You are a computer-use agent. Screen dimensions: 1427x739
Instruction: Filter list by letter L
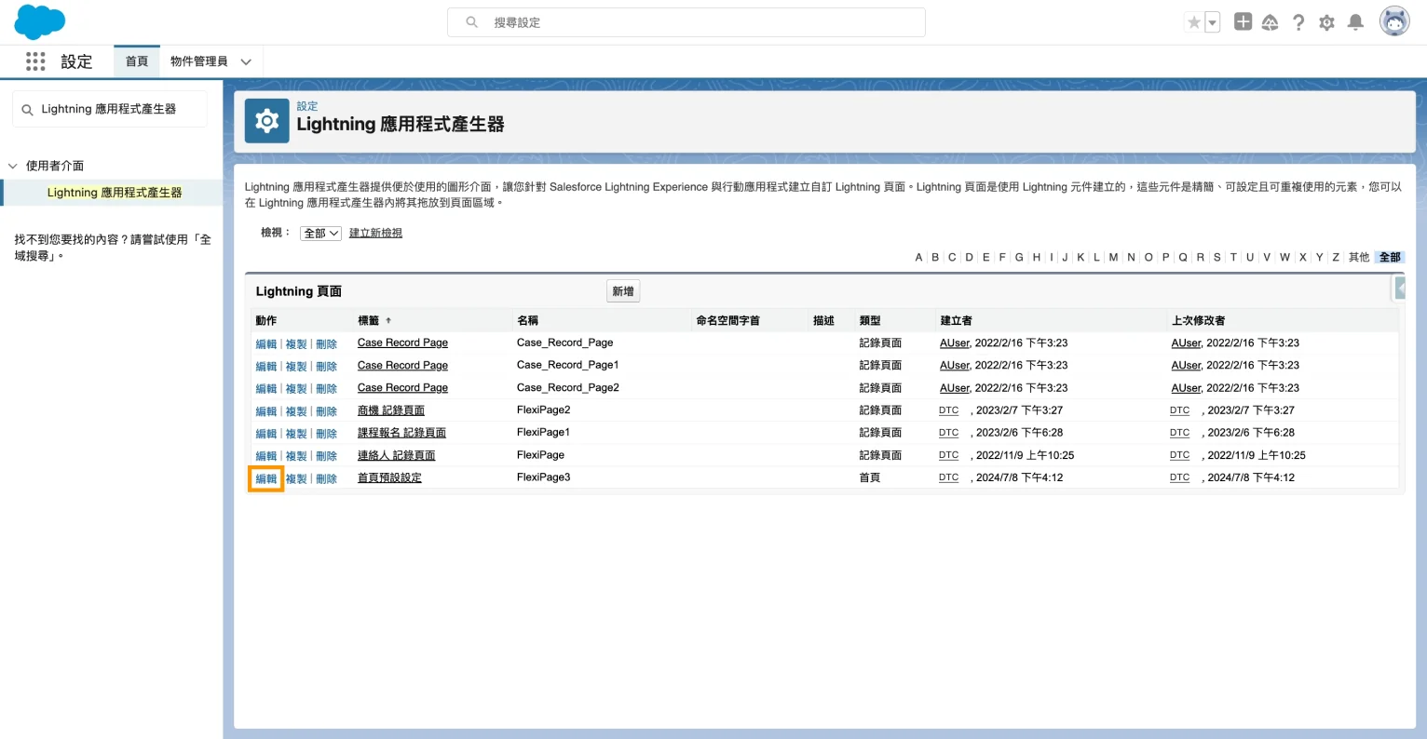1096,258
